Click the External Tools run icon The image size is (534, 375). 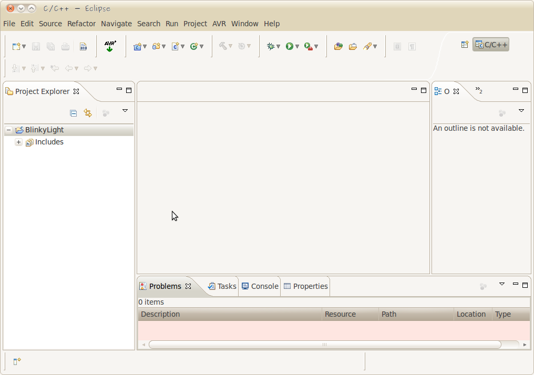(308, 46)
